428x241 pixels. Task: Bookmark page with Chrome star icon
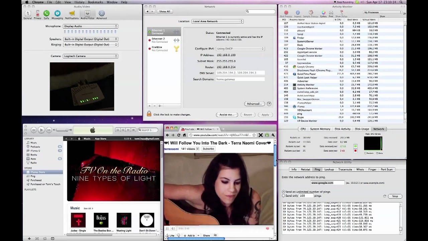point(254,135)
